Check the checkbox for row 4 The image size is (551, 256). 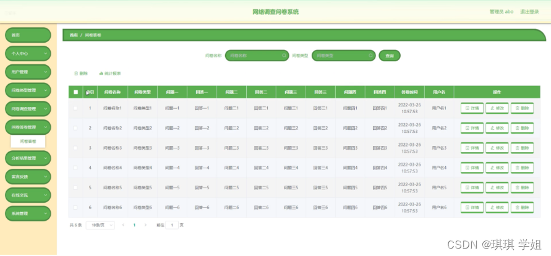(x=75, y=168)
